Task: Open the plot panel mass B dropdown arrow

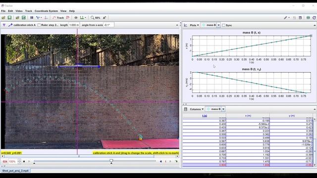Action: 218,25
